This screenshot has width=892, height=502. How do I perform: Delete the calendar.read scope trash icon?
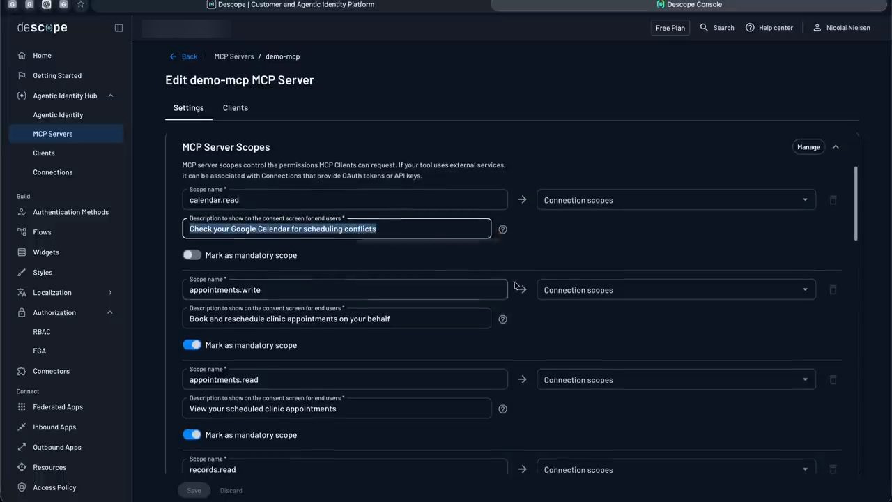click(x=833, y=200)
